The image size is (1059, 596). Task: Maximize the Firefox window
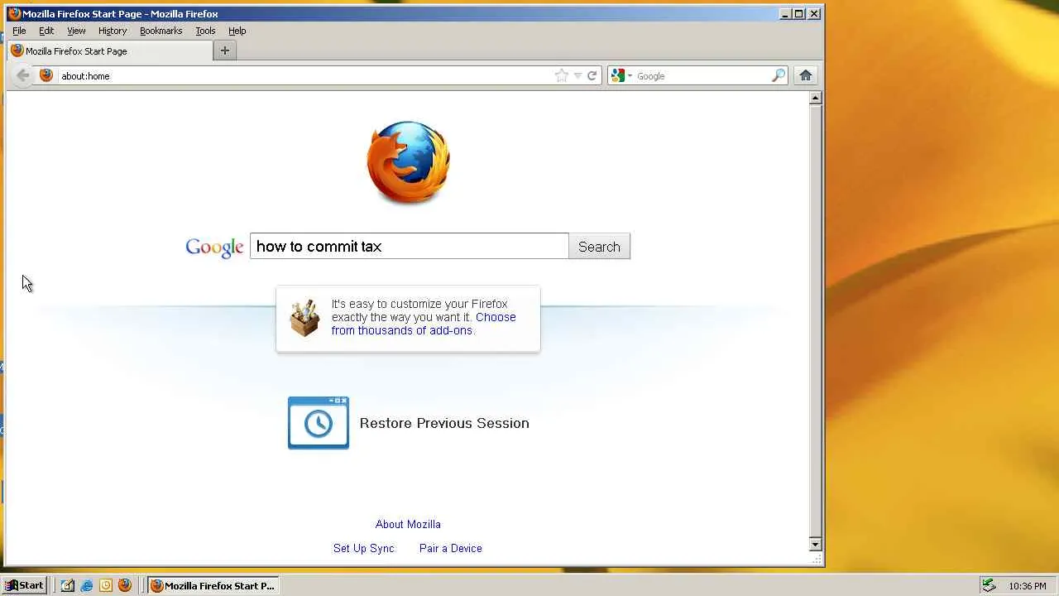coord(799,13)
